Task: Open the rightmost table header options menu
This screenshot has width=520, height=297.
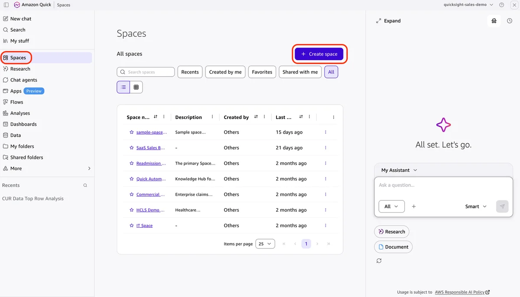Action: pyautogui.click(x=333, y=117)
